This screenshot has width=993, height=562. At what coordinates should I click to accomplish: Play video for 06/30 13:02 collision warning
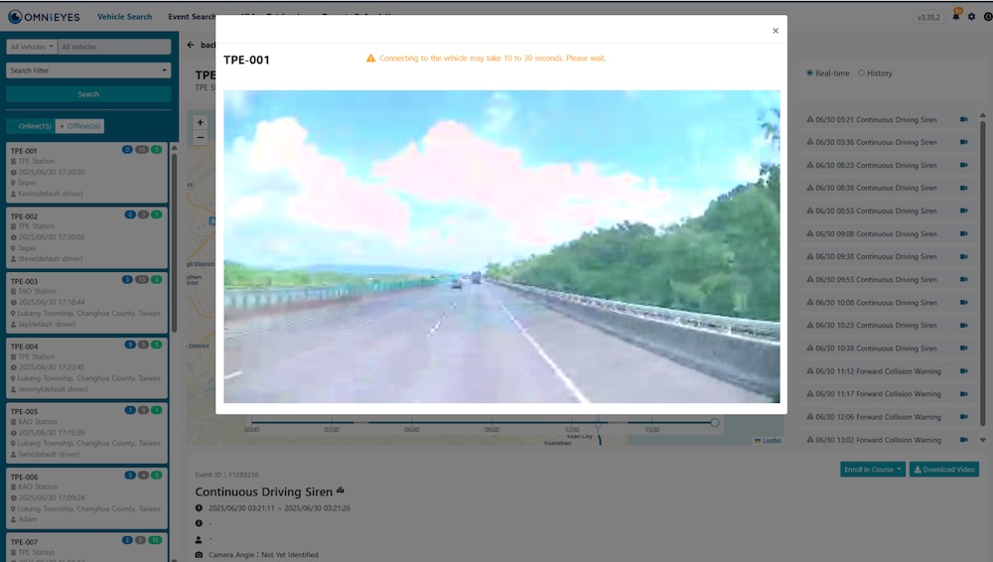click(x=963, y=440)
